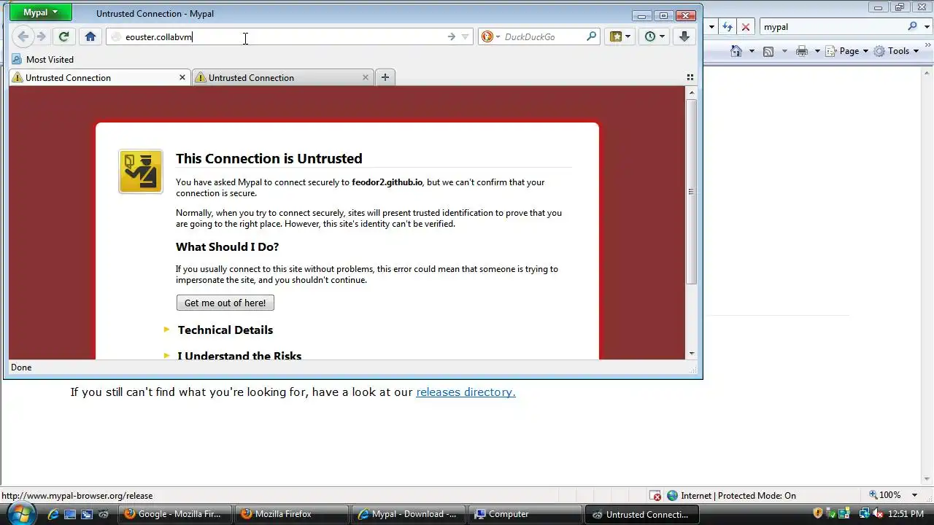
Task: Go forward one page in Mypal
Action: [x=42, y=36]
